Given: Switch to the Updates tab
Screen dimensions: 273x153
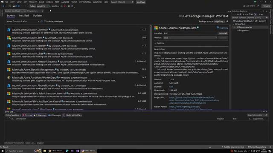Looking at the screenshot, I should [38, 16].
